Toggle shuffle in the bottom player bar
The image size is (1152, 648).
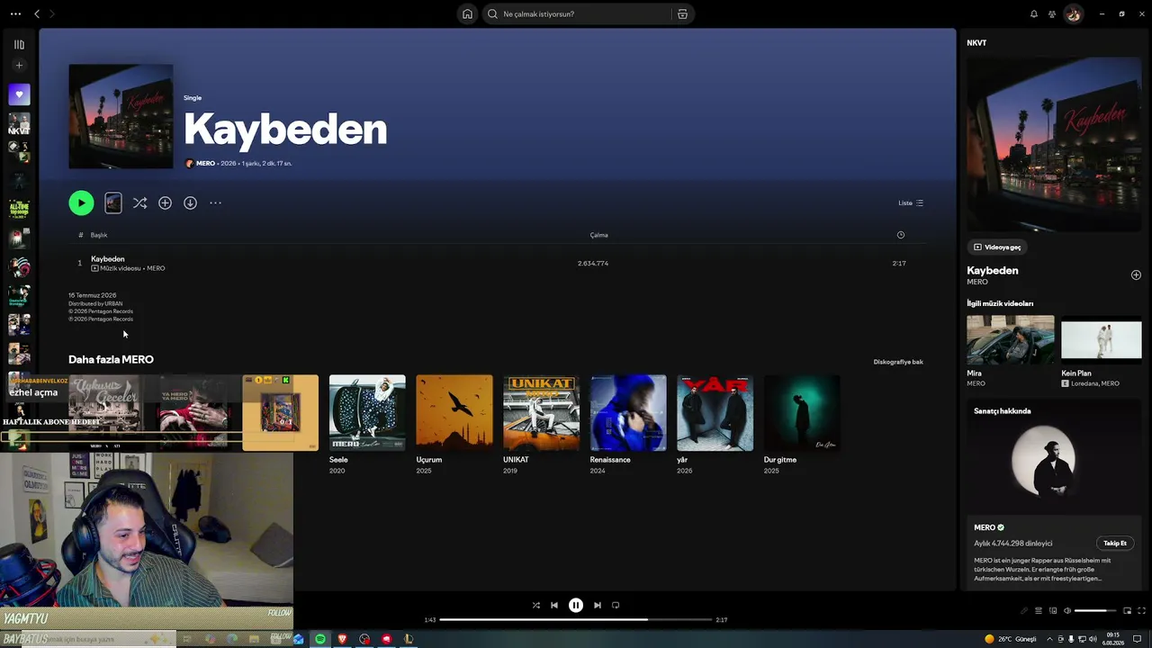(536, 606)
